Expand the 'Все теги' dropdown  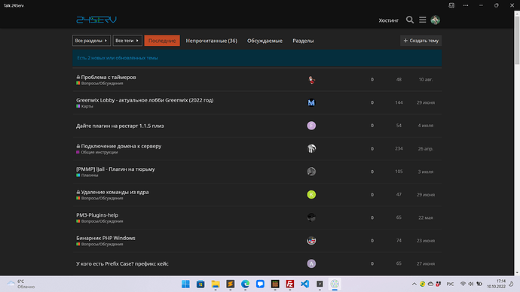(x=127, y=41)
